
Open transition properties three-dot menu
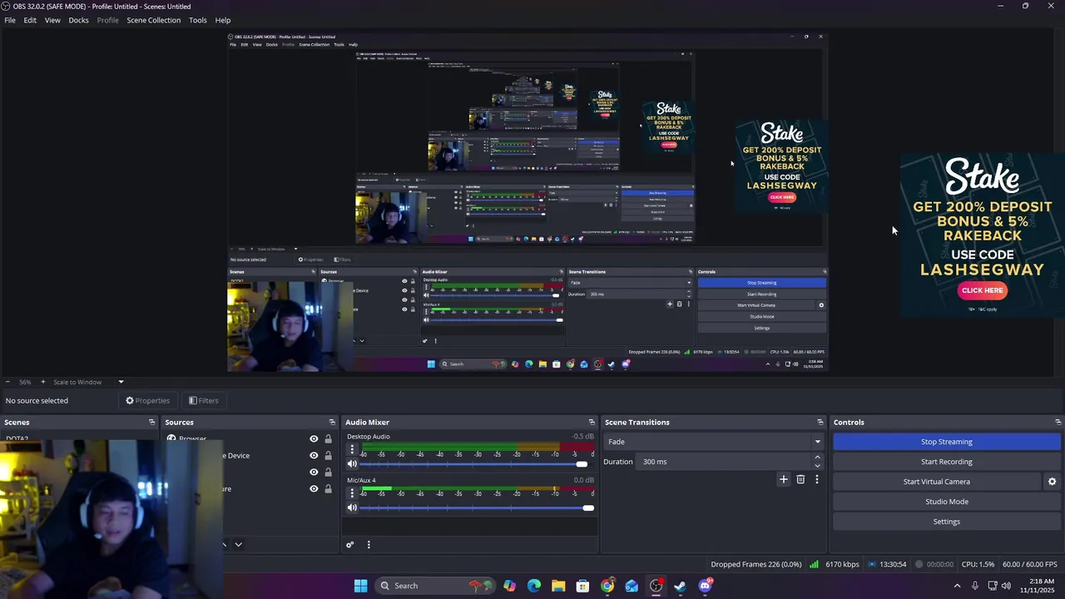click(817, 479)
